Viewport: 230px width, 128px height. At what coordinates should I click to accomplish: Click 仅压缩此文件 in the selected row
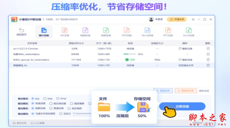(x=186, y=65)
